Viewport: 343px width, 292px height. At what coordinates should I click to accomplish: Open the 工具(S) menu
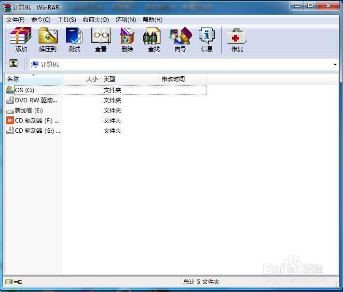click(67, 20)
